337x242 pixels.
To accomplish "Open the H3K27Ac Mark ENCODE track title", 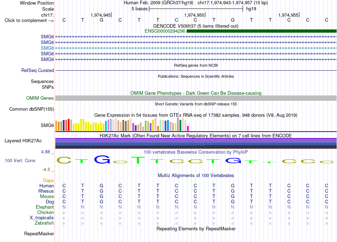I will point(196,136).
